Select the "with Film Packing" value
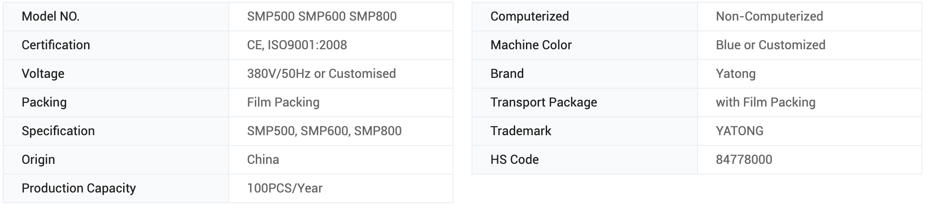This screenshot has height=205, width=926. tap(766, 102)
